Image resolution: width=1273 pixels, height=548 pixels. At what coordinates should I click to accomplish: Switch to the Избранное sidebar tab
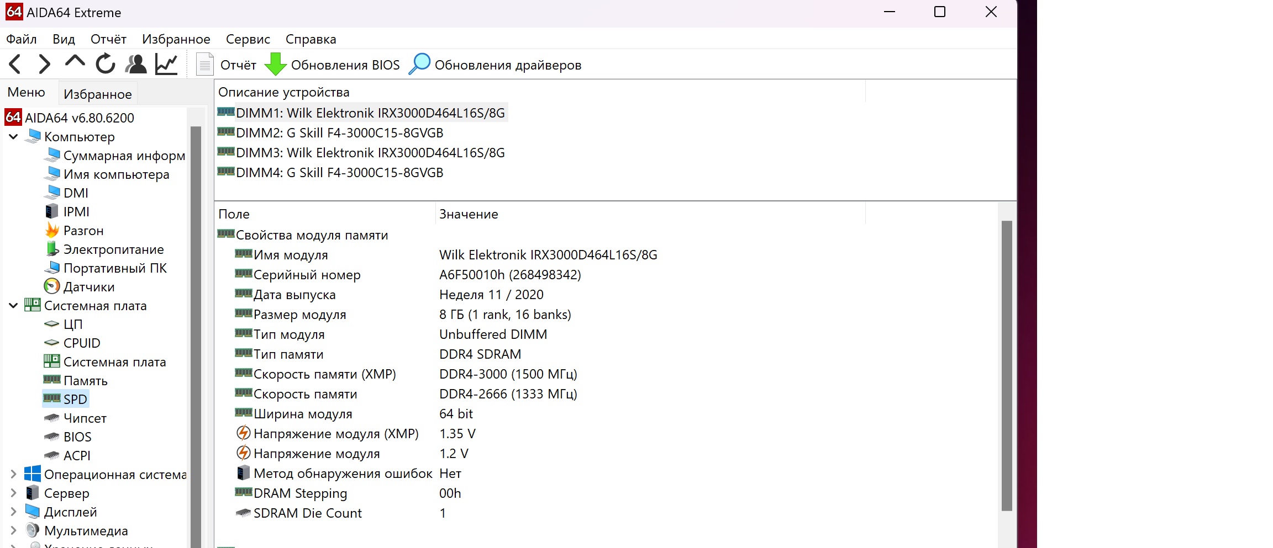coord(98,94)
